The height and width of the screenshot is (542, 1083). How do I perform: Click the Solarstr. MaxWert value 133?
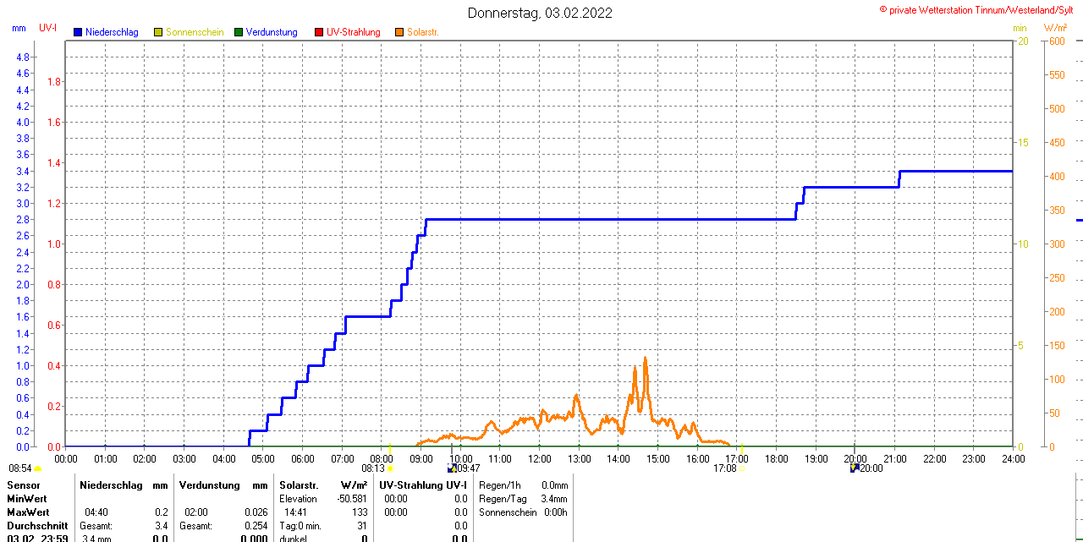click(359, 512)
